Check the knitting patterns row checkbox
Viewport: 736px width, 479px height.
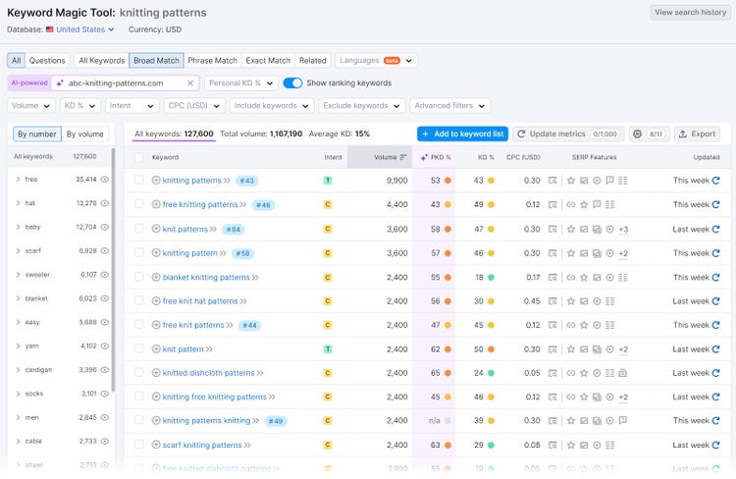point(139,180)
